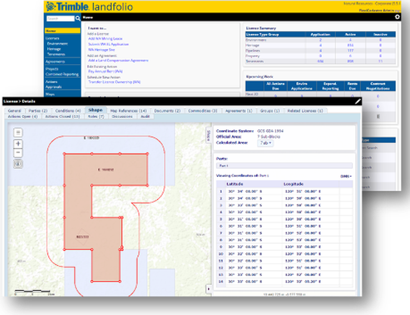
Task: Open the DMS coordinate format dropdown
Action: [x=346, y=176]
